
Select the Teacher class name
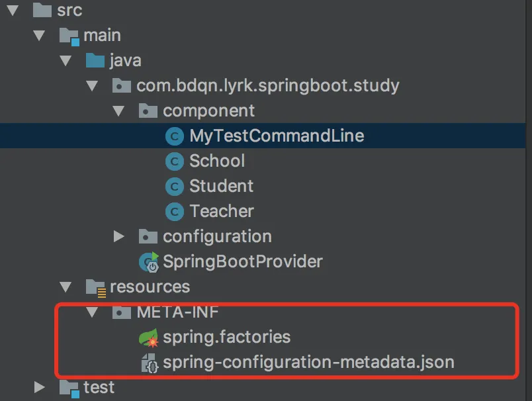point(222,212)
